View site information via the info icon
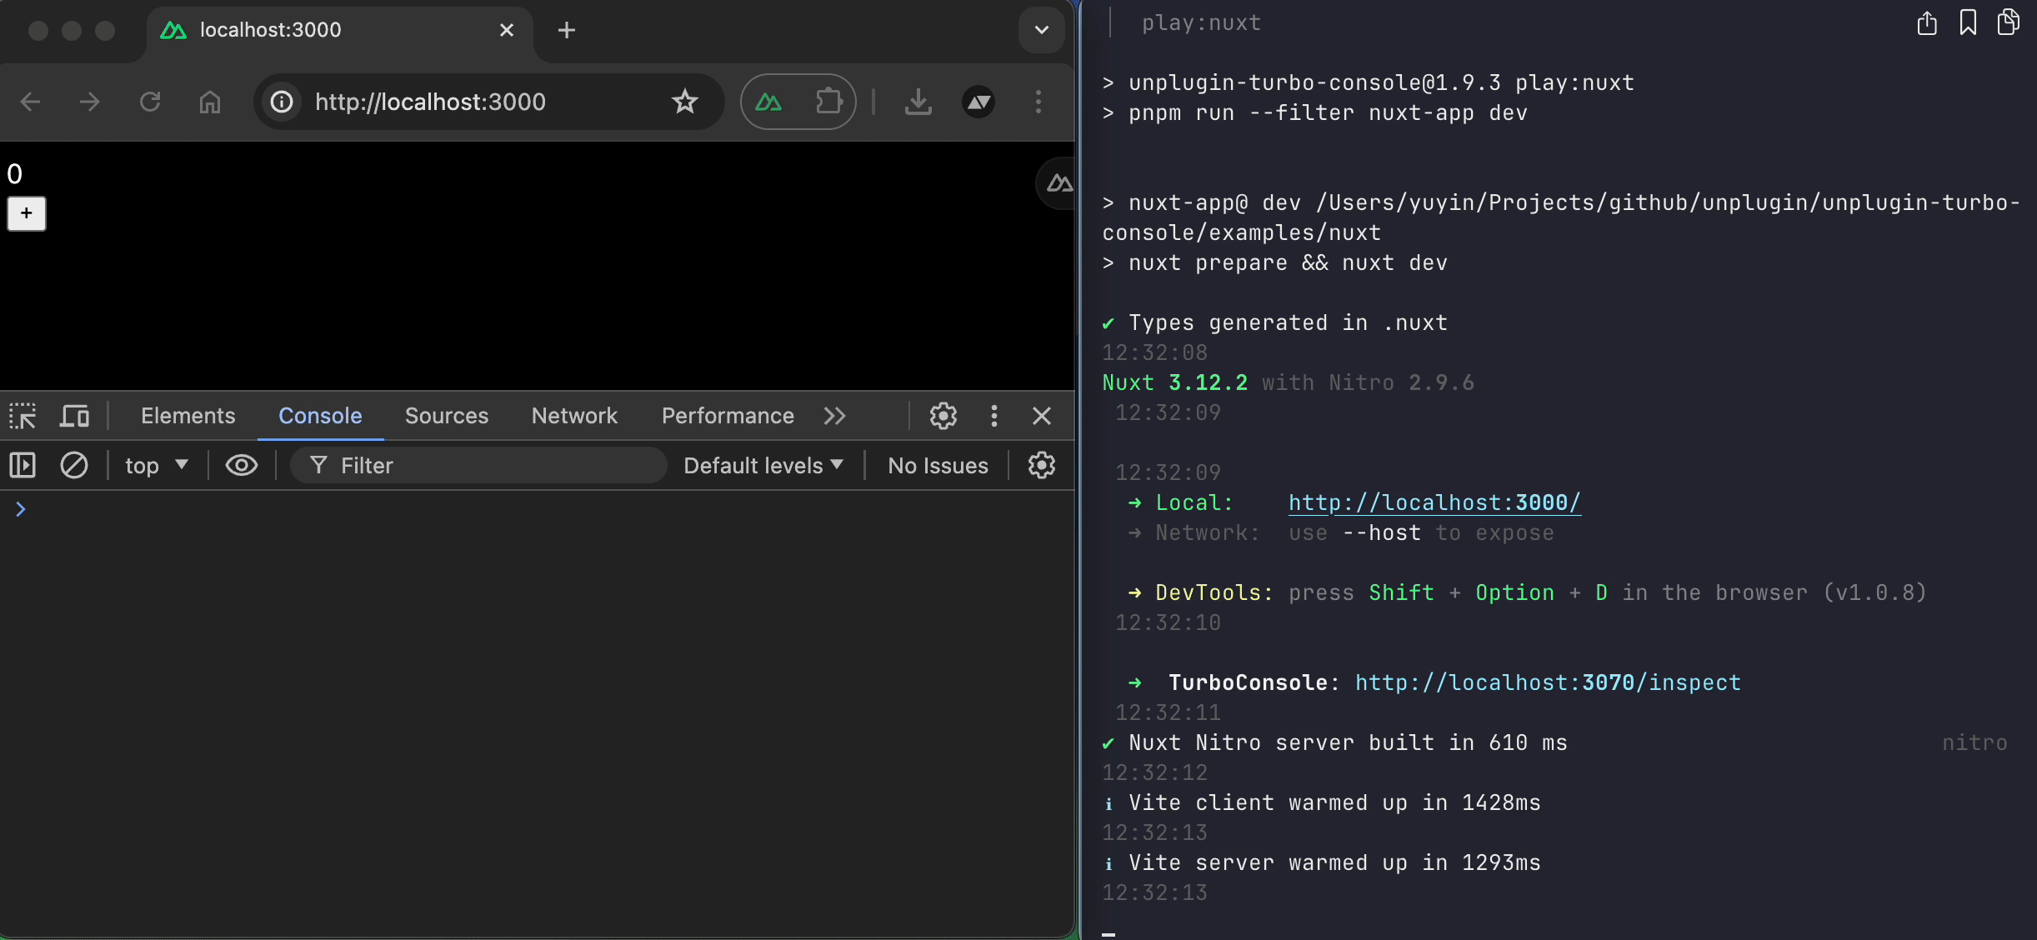Viewport: 2037px width, 940px height. pyautogui.click(x=282, y=101)
